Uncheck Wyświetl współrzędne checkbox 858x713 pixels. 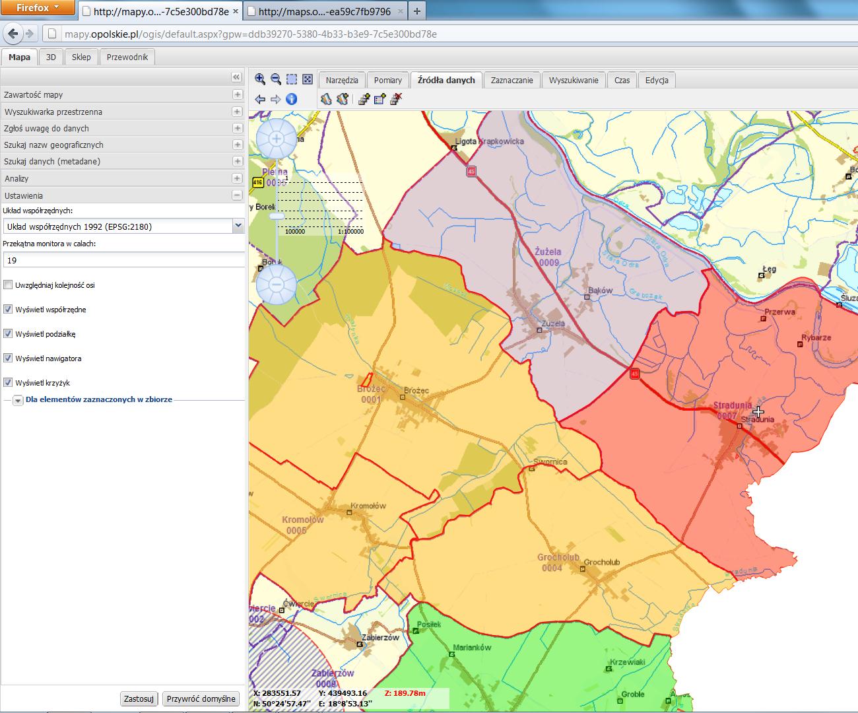8,310
